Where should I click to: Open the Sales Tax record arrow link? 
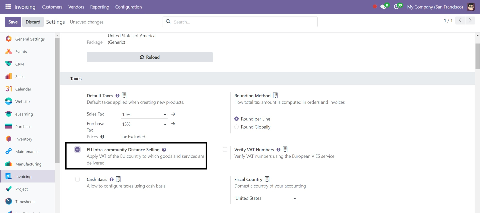click(173, 114)
